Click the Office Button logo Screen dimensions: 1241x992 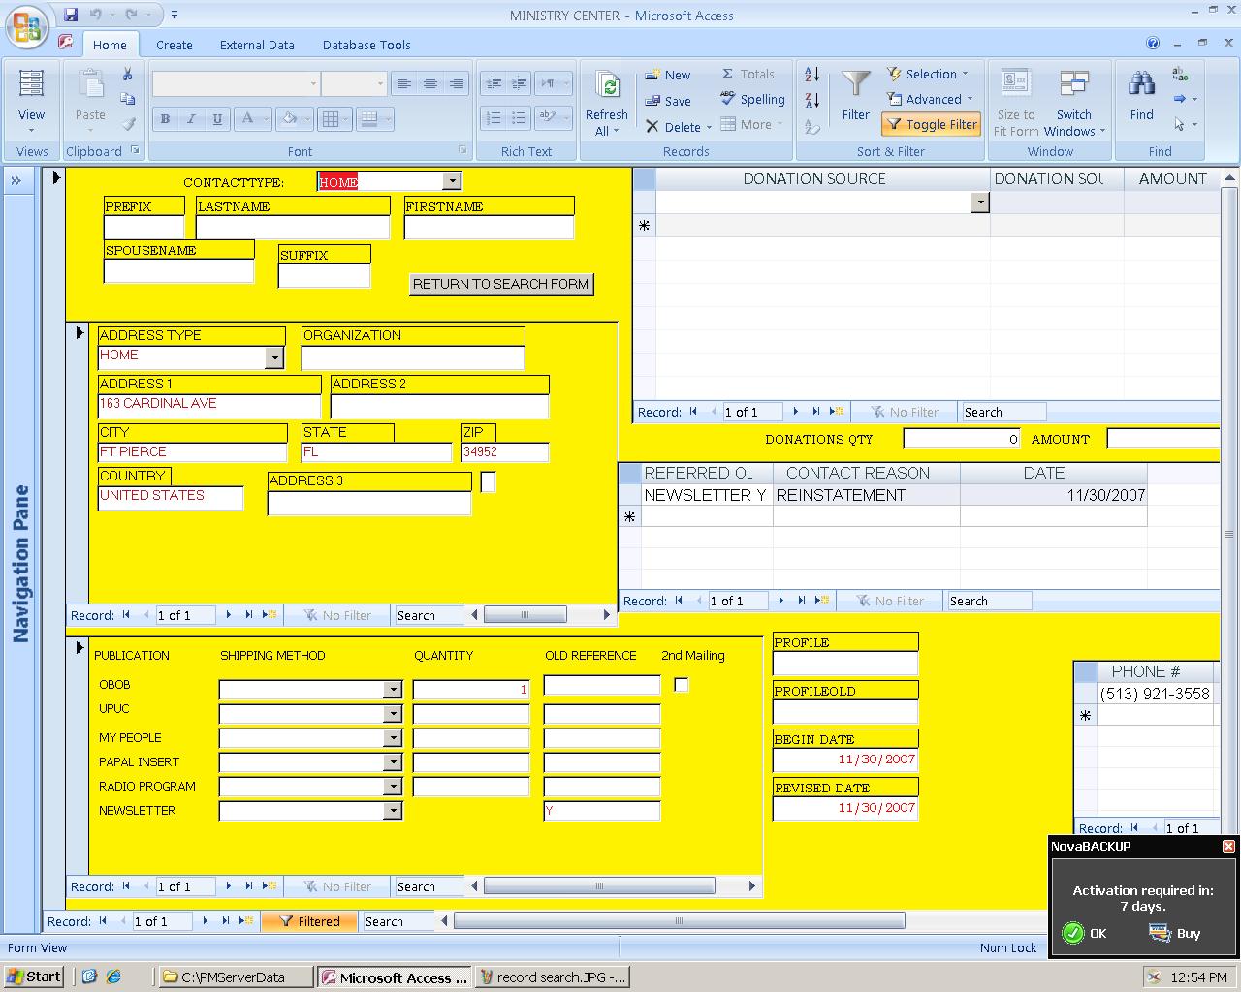click(x=27, y=27)
